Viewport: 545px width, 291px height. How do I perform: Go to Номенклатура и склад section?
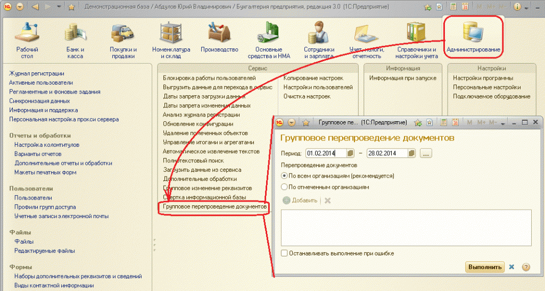coord(171,40)
